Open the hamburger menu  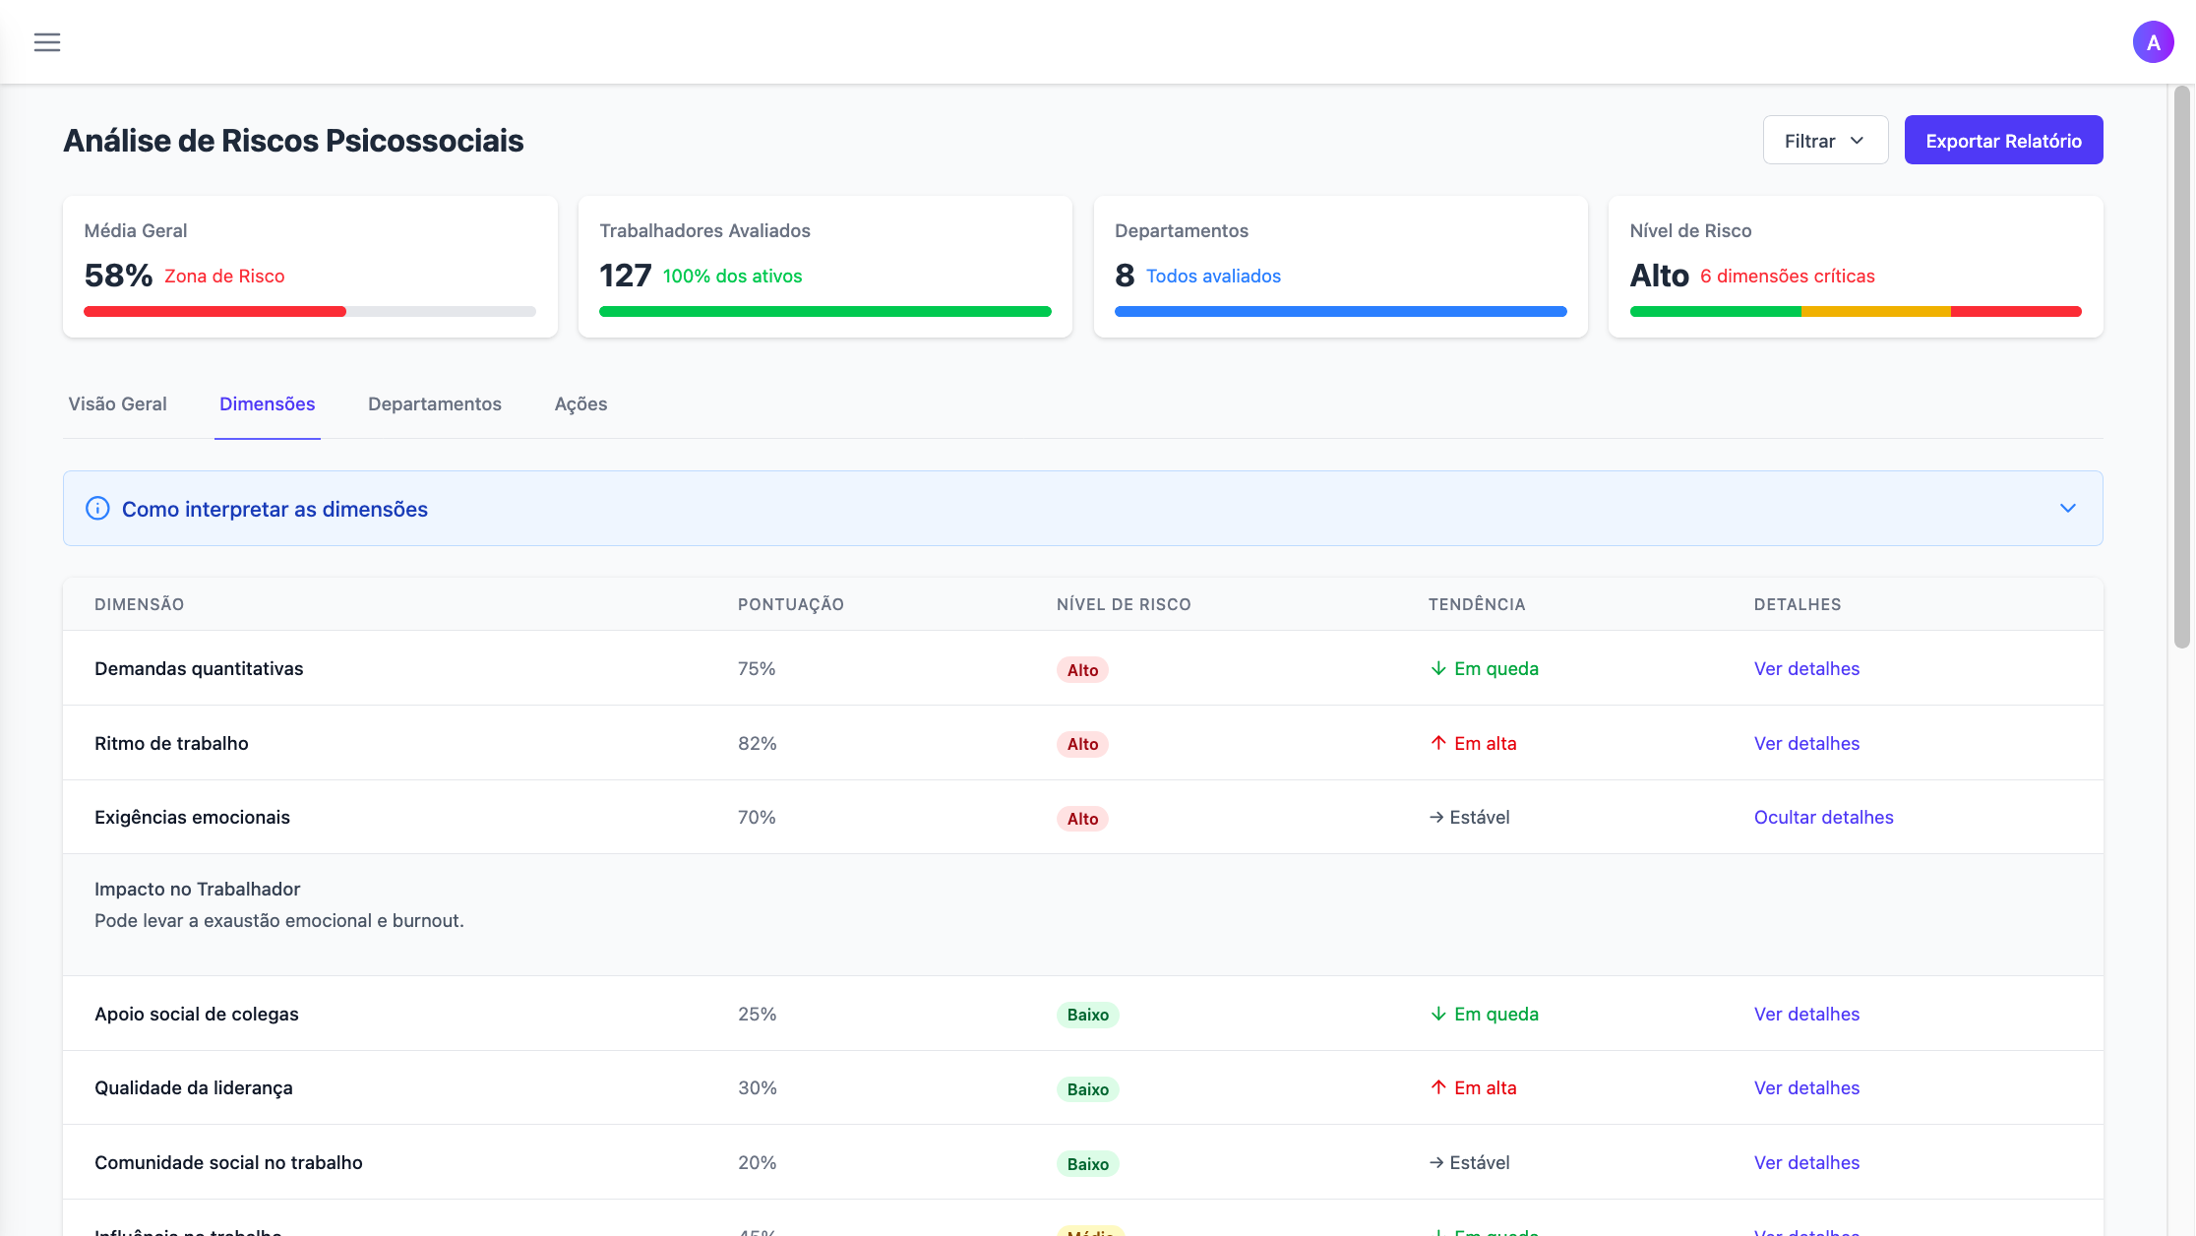coord(47,42)
